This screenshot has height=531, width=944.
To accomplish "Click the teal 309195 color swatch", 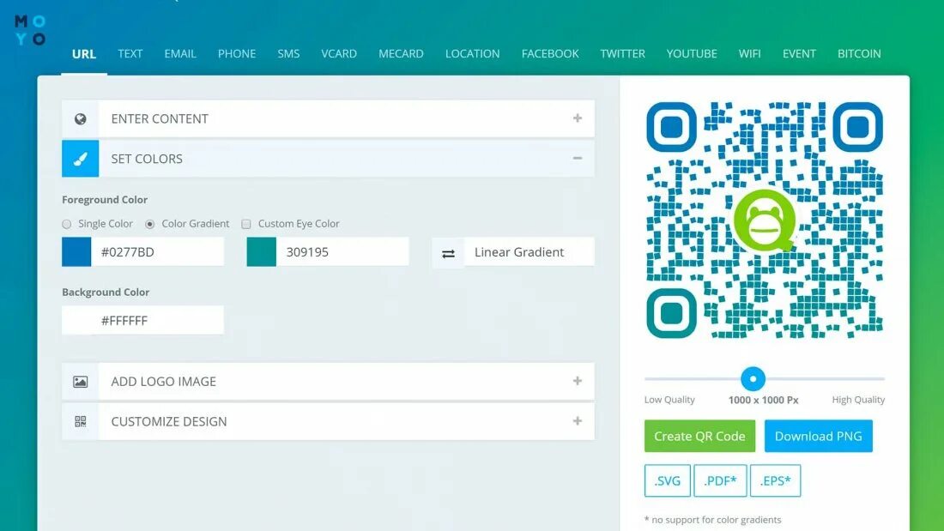I will [x=261, y=251].
